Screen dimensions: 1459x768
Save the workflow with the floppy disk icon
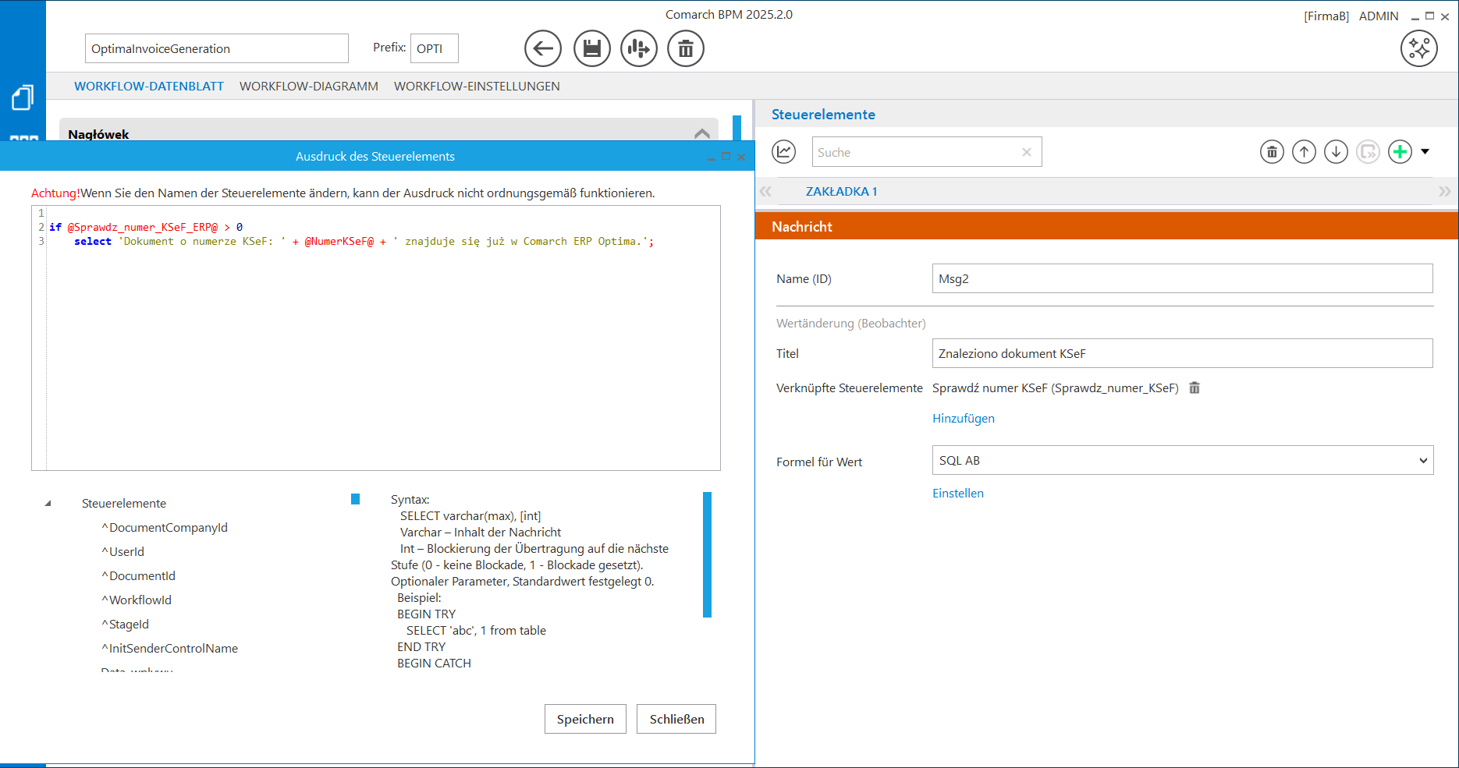592,48
